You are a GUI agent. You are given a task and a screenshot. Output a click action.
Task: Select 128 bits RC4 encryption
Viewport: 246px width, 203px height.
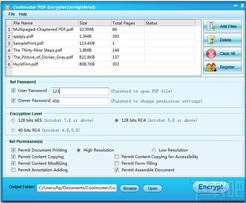[116, 121]
